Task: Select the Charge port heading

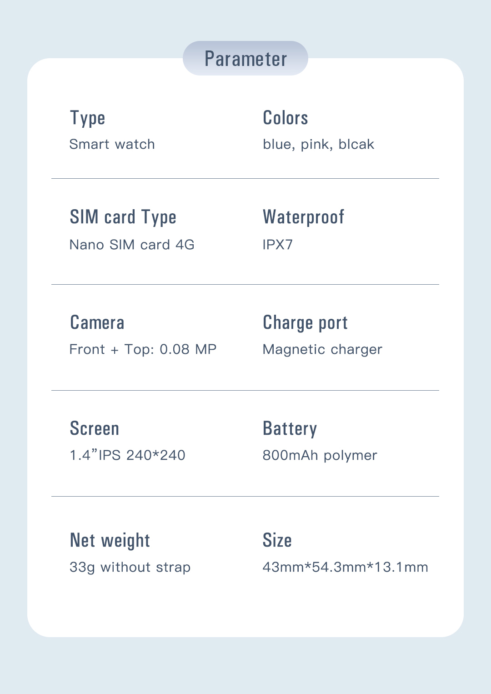Action: [305, 323]
